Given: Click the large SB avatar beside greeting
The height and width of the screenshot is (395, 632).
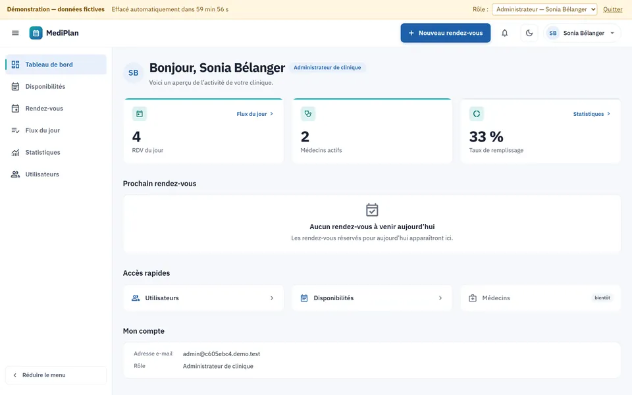Looking at the screenshot, I should tap(134, 73).
